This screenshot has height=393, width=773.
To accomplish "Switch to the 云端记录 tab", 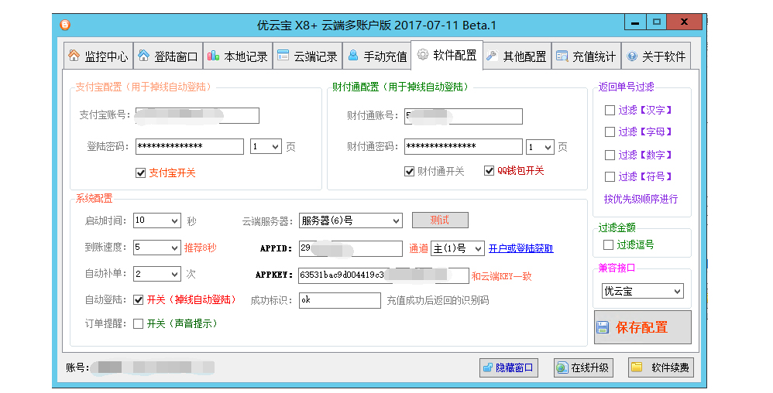I will (x=307, y=56).
